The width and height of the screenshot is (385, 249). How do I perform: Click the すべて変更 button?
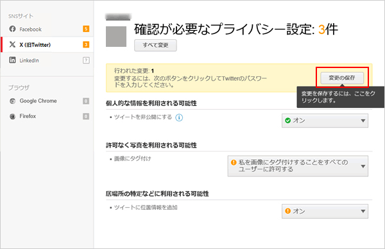155,45
